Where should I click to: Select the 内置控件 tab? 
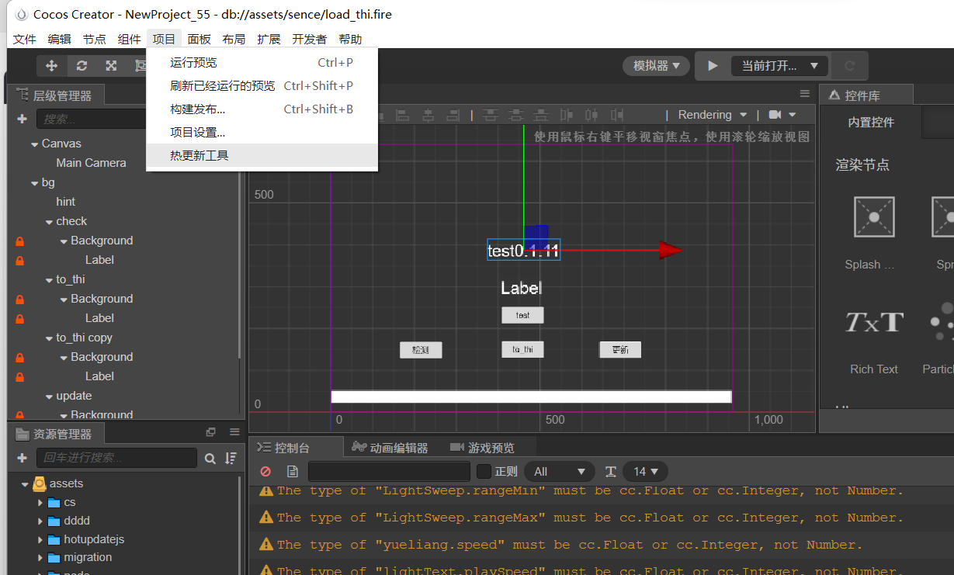(871, 122)
